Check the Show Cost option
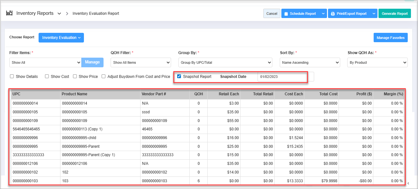This screenshot has width=418, height=189. (x=47, y=77)
